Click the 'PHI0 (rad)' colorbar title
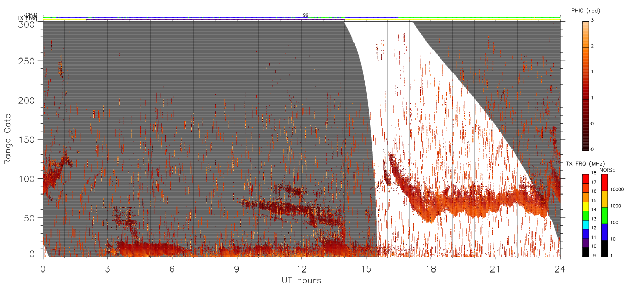 [585, 11]
